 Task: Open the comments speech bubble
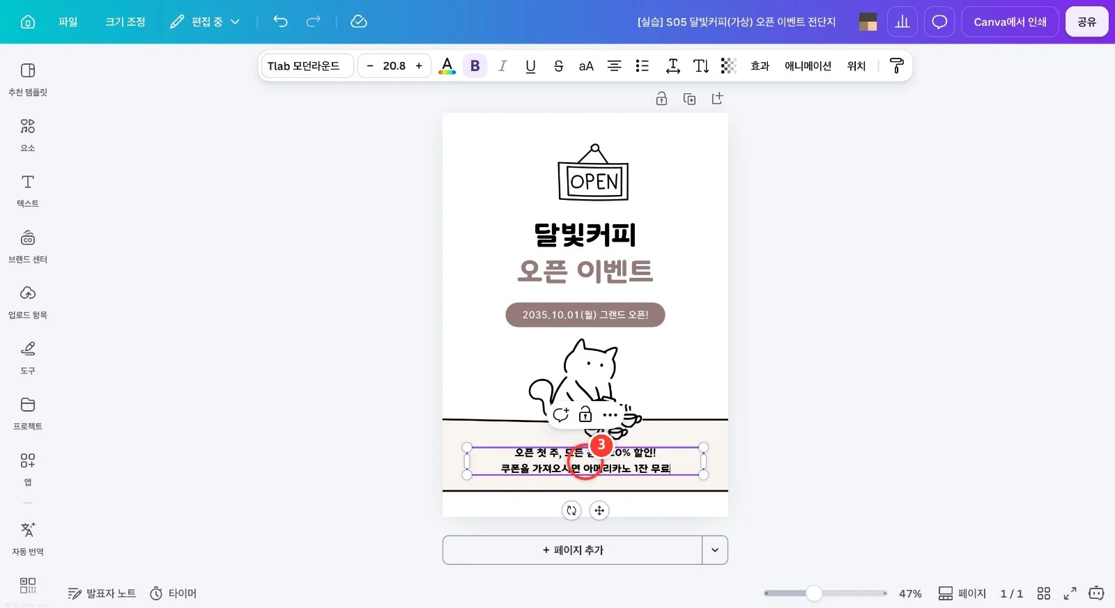(939, 22)
